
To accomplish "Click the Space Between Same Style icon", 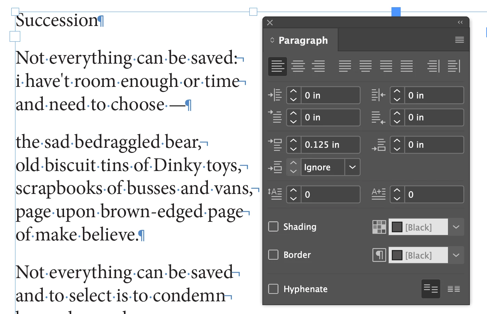I will [275, 167].
